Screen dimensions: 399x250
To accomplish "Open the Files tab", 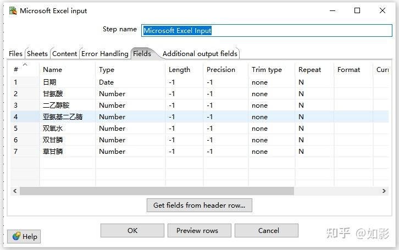I will point(15,54).
